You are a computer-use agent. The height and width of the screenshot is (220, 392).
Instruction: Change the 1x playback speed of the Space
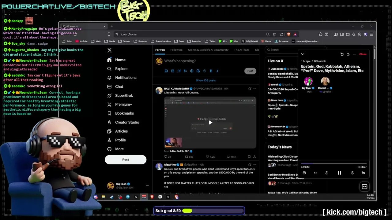click(315, 173)
